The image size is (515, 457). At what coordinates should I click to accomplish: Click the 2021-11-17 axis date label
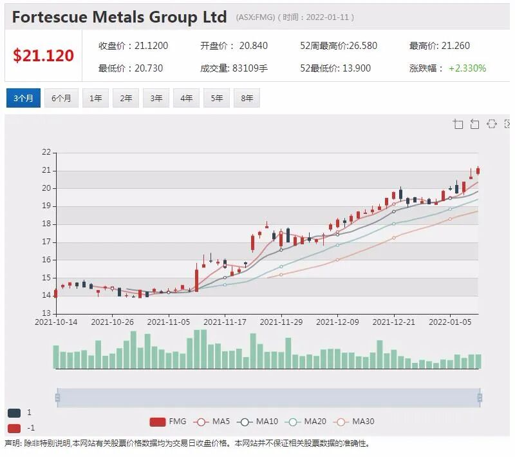(x=225, y=322)
